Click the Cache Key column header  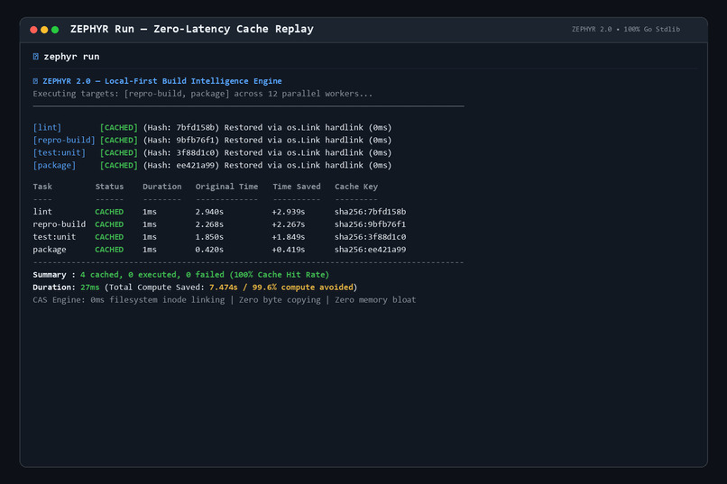tap(356, 187)
